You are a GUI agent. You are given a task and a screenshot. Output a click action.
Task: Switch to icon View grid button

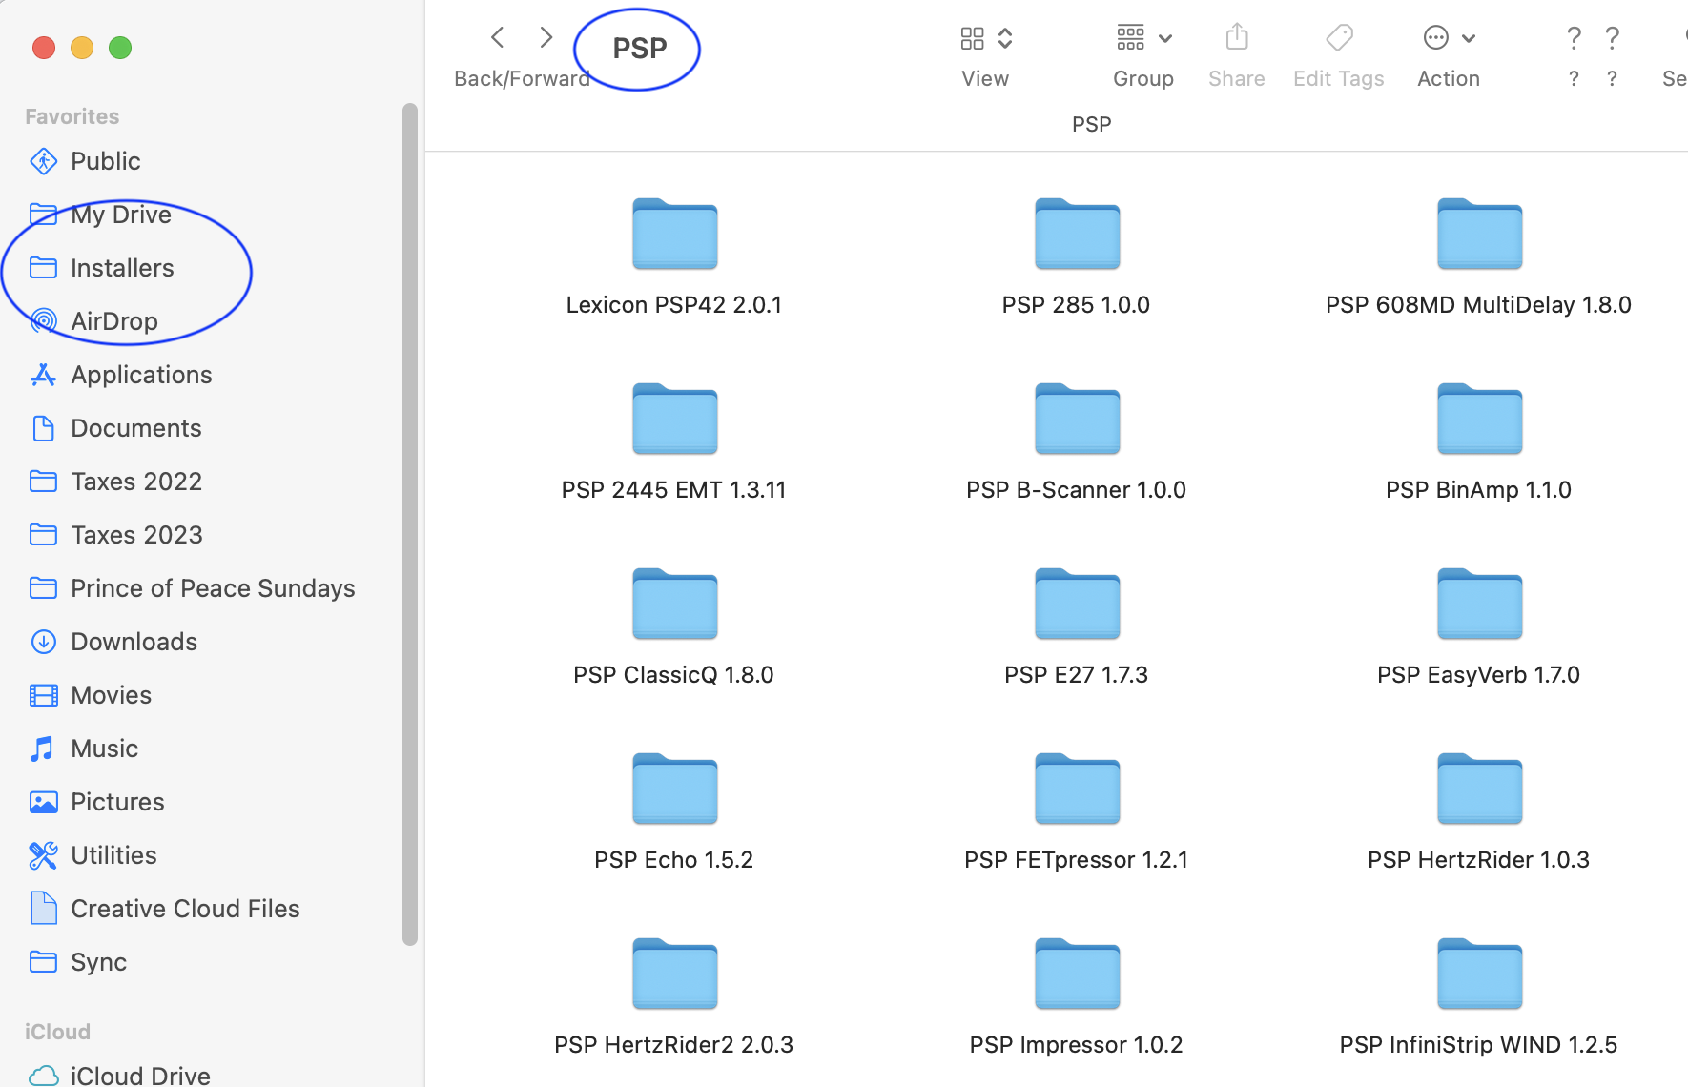click(x=972, y=38)
